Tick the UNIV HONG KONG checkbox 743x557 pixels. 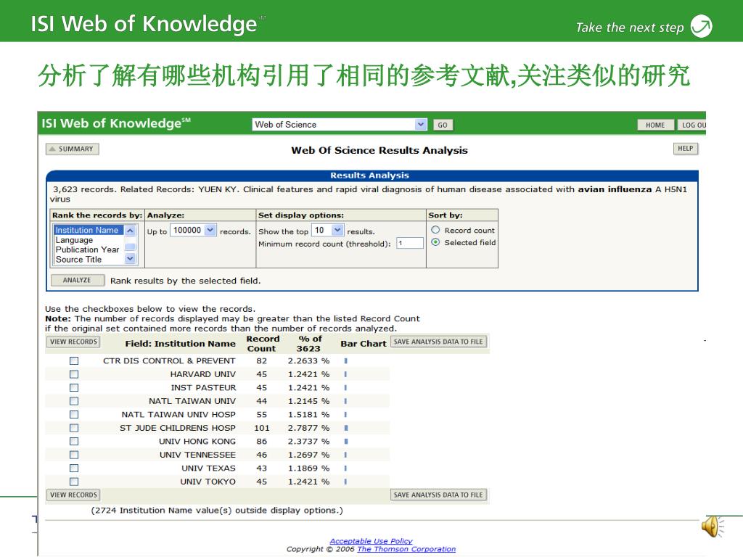74,442
